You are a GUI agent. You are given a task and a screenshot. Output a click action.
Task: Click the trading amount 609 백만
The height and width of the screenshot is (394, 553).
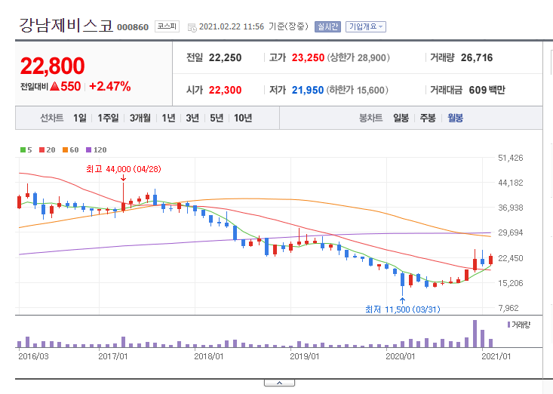click(487, 91)
